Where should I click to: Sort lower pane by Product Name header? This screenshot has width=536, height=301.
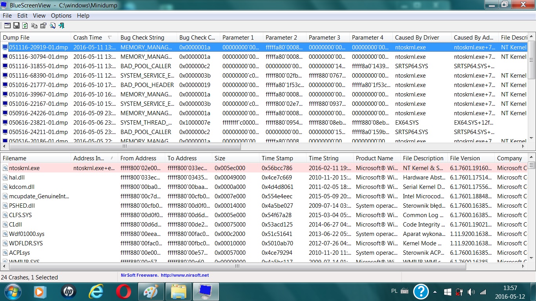[377, 158]
